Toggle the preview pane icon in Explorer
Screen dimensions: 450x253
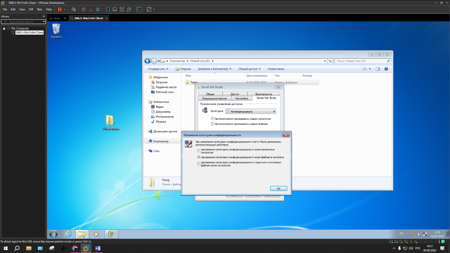pyautogui.click(x=377, y=69)
